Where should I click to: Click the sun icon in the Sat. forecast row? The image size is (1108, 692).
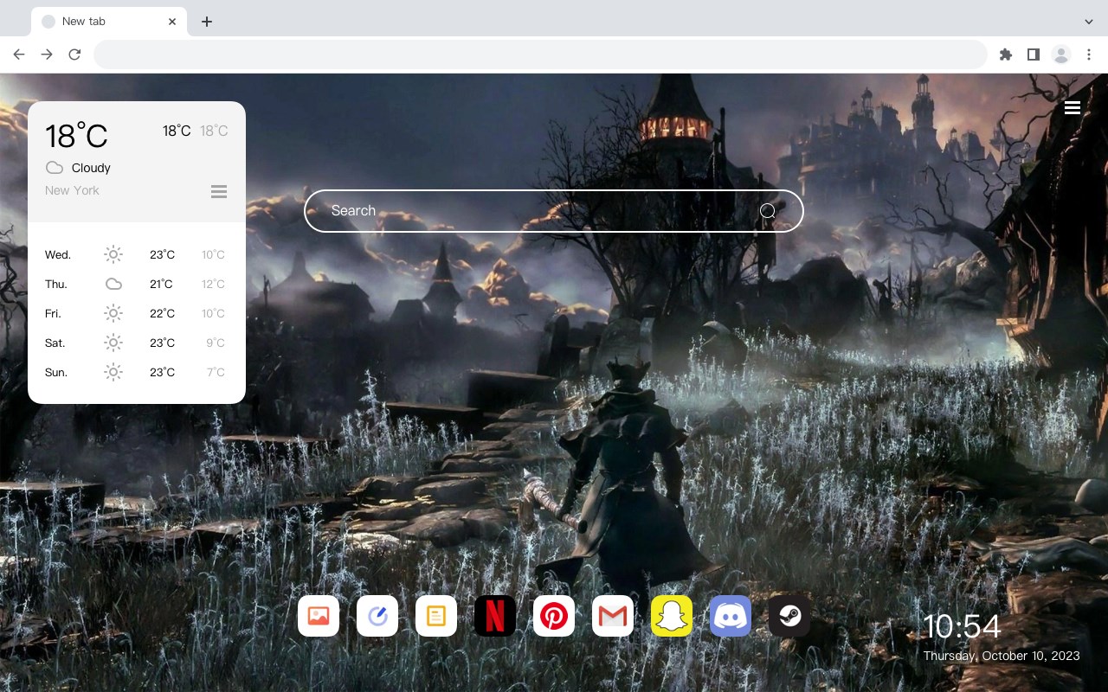click(113, 343)
